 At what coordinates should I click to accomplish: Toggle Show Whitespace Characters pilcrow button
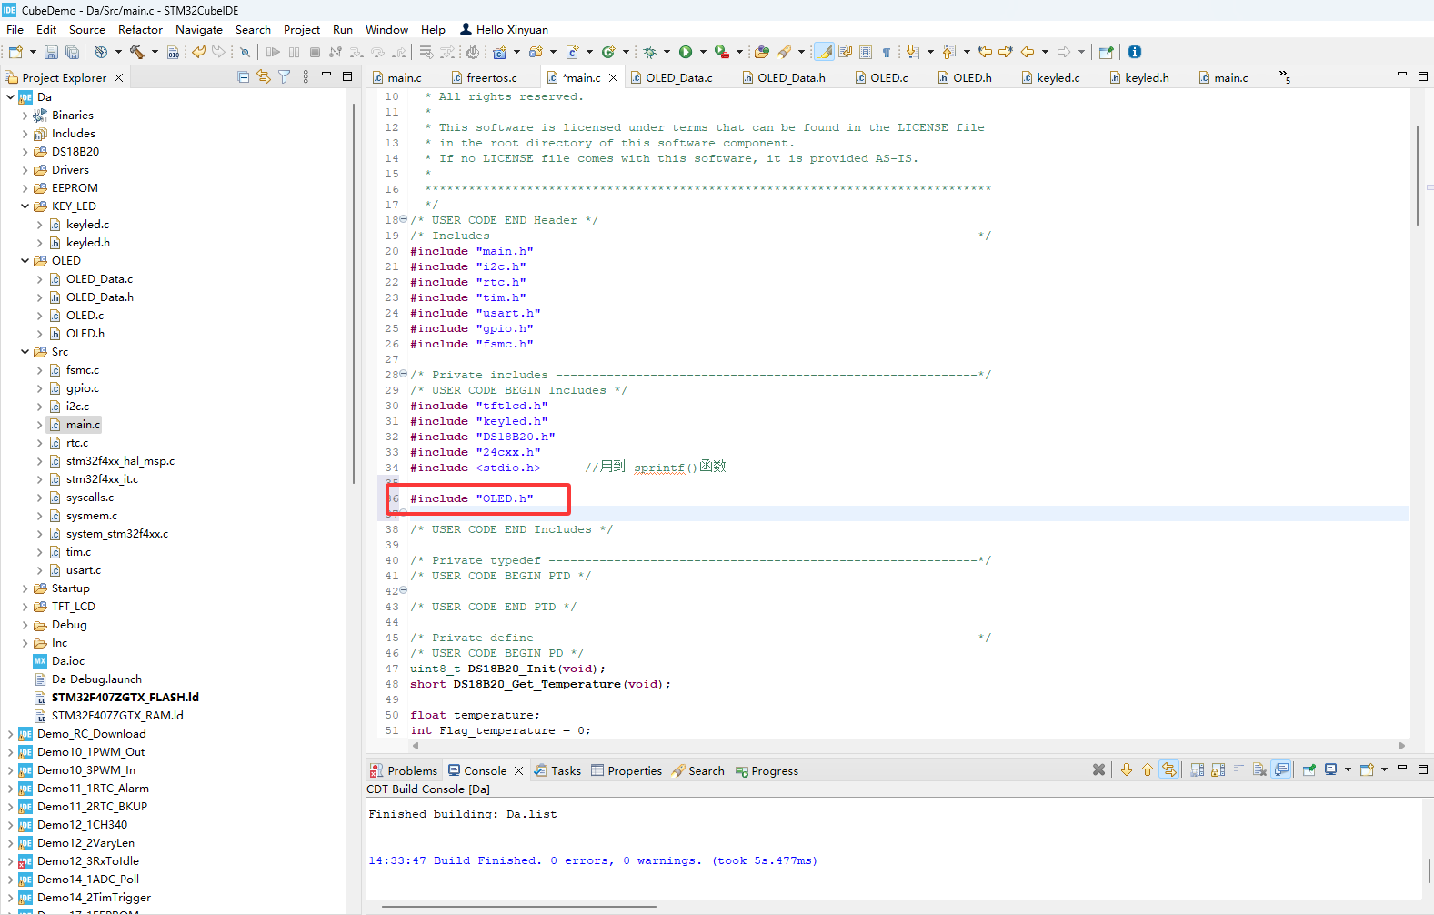886,52
